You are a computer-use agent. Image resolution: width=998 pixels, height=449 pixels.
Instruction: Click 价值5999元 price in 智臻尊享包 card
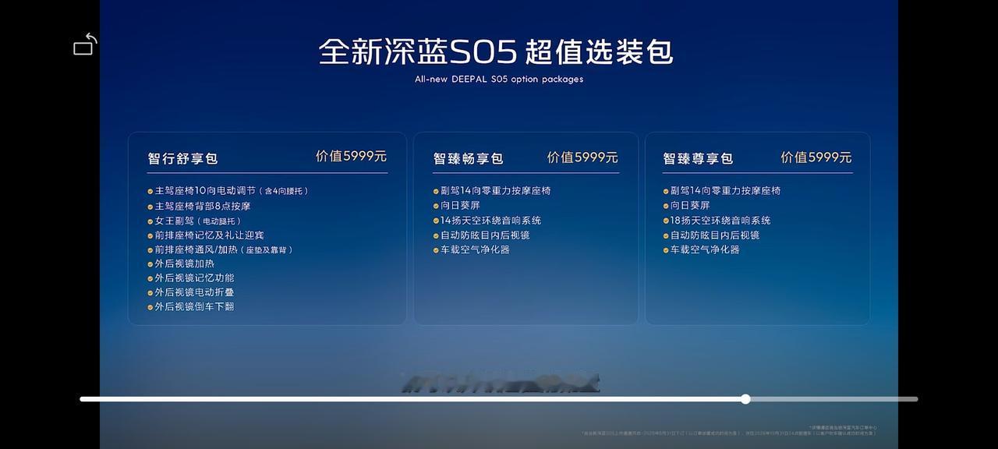coord(816,157)
